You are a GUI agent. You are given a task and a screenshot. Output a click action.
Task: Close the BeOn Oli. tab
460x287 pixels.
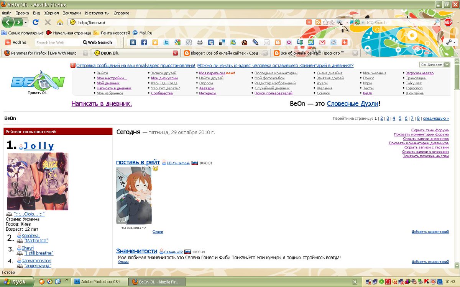tap(176, 53)
